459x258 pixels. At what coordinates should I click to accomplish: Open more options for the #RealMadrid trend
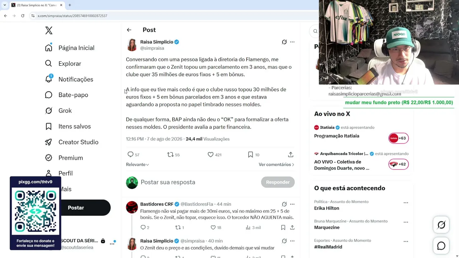coord(406,242)
